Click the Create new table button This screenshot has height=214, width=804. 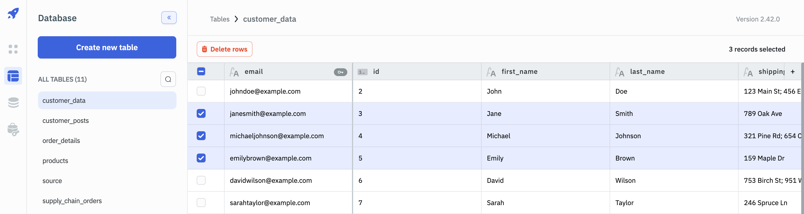coord(107,48)
